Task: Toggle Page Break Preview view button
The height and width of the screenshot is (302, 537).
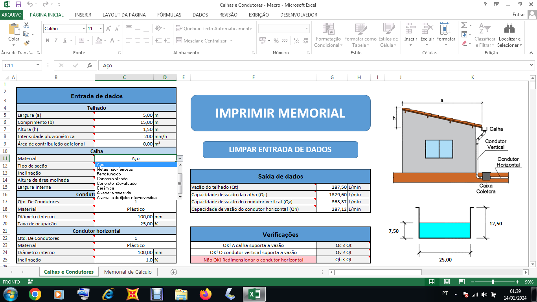Action: (x=462, y=282)
